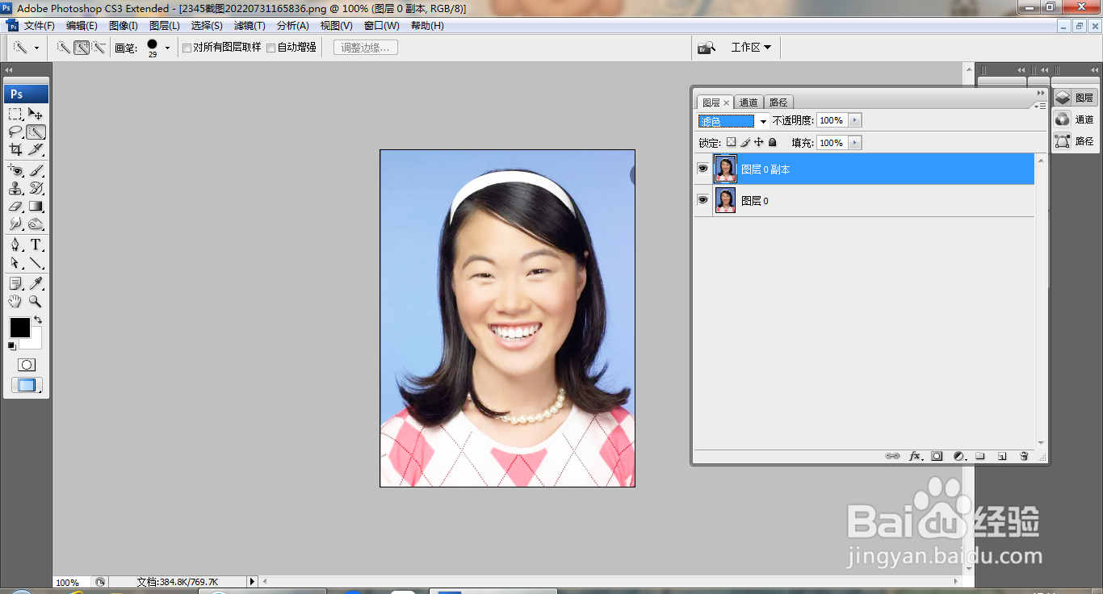Hide 图层 0 layer visibility
The image size is (1103, 594).
pyautogui.click(x=702, y=199)
